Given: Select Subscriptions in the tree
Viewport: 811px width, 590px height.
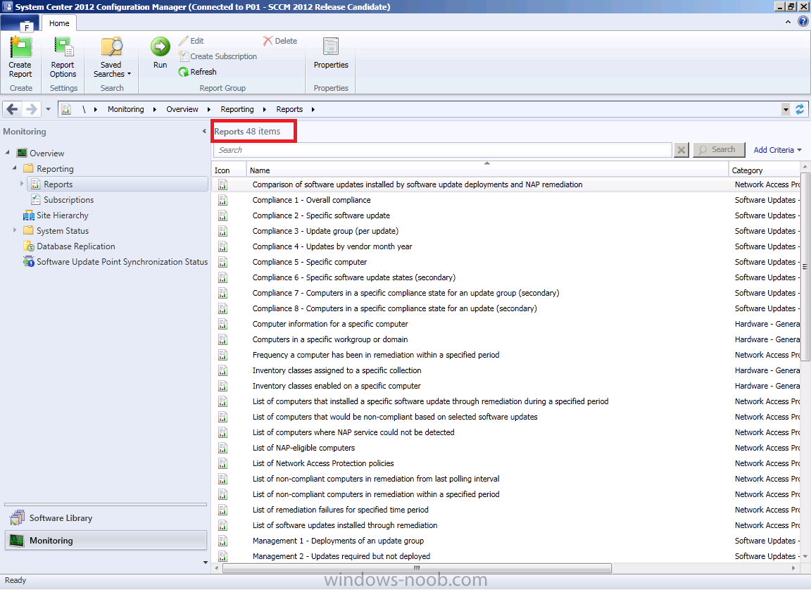Looking at the screenshot, I should coord(63,199).
